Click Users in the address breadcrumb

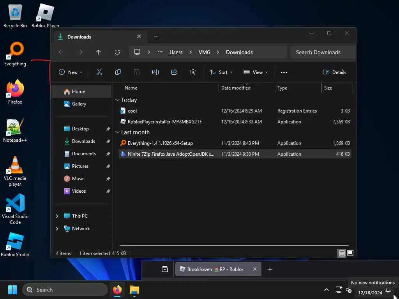point(176,52)
